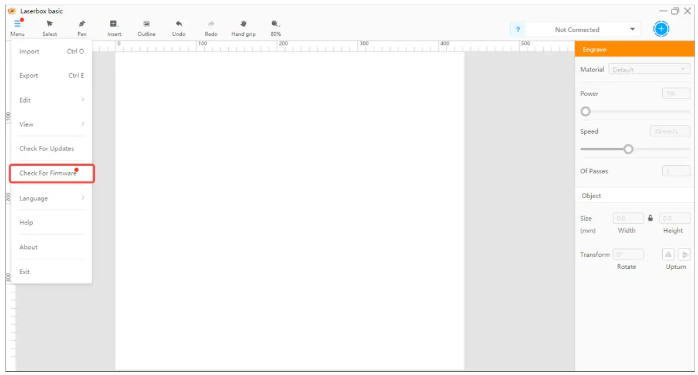698x375 pixels.
Task: Expand the View submenu
Action: coord(52,124)
